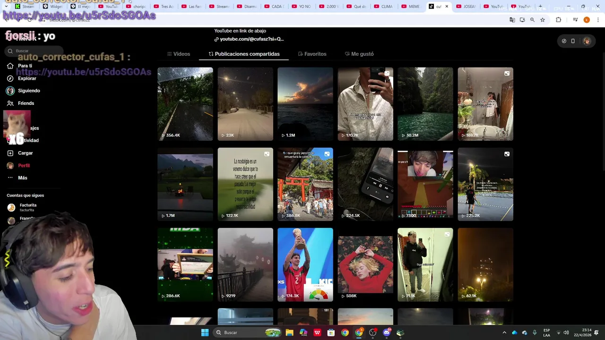
Task: Open the Facturita followed account
Action: point(28,207)
